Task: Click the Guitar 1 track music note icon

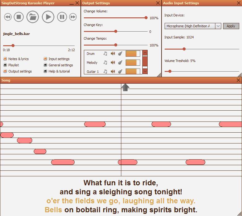Action: [x=105, y=71]
